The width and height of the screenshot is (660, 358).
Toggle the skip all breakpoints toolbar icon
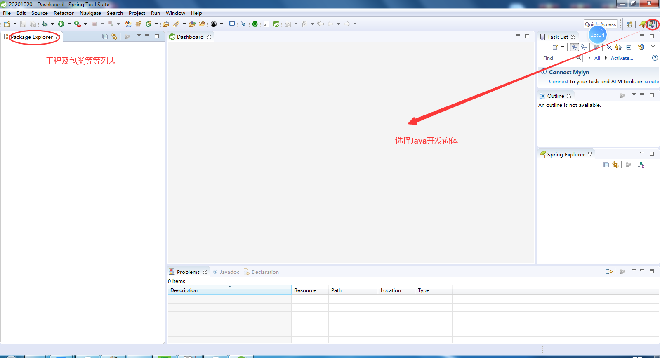pos(243,24)
